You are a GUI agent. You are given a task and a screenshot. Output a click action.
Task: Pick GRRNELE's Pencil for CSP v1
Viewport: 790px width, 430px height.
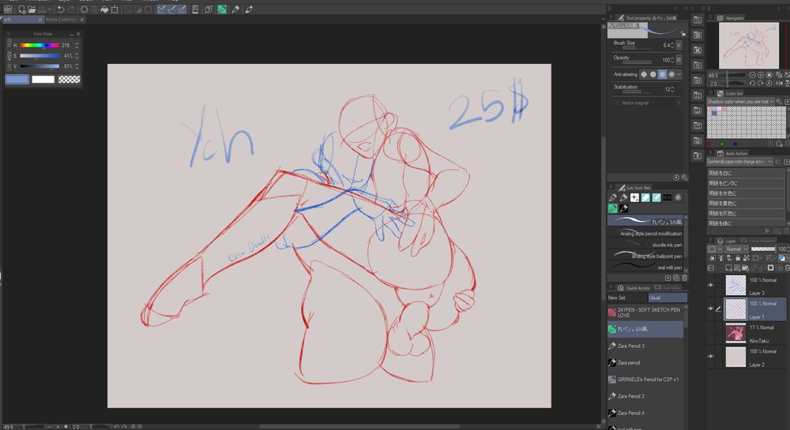645,380
